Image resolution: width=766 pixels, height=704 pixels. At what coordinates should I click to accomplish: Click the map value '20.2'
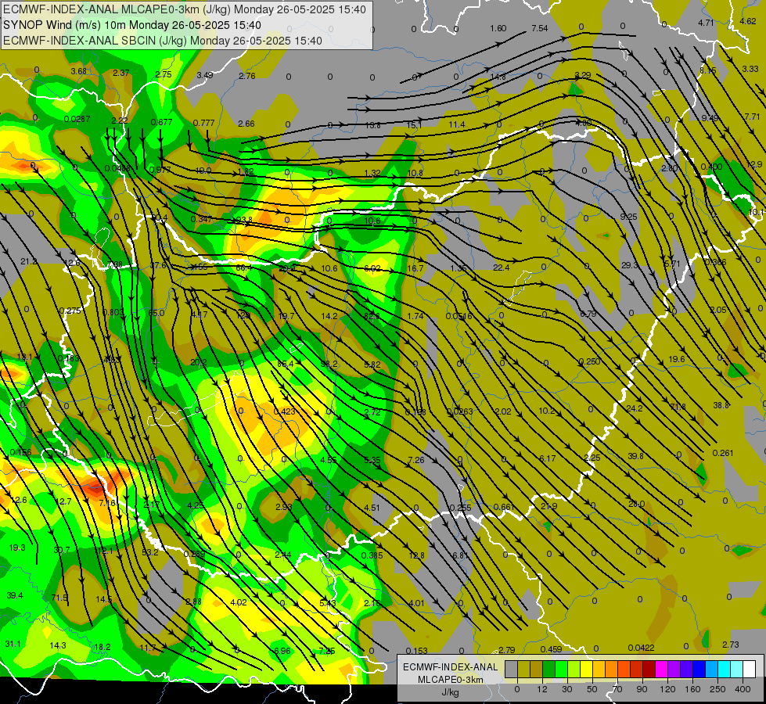tap(198, 362)
